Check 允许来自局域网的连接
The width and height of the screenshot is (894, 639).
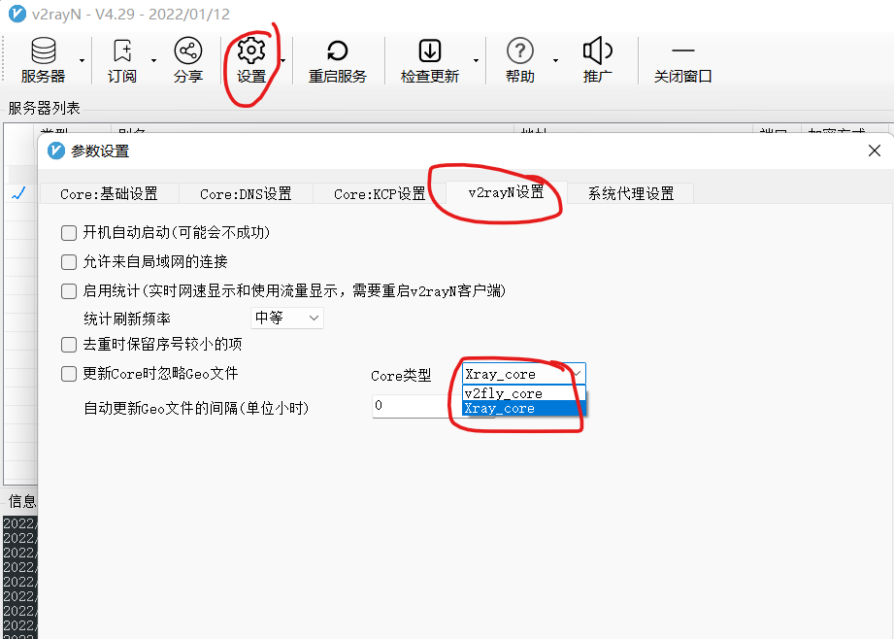[69, 262]
